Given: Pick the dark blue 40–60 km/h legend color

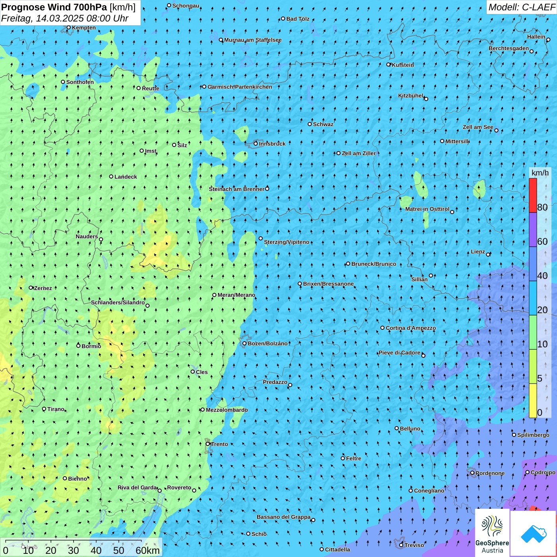Looking at the screenshot, I should coord(533,264).
